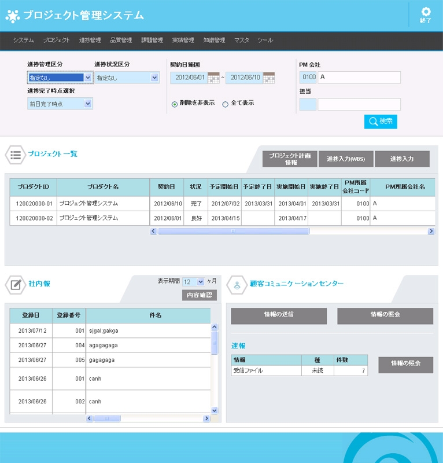Click the 終了 gear icon
This screenshot has width=443, height=463.
coord(426,12)
